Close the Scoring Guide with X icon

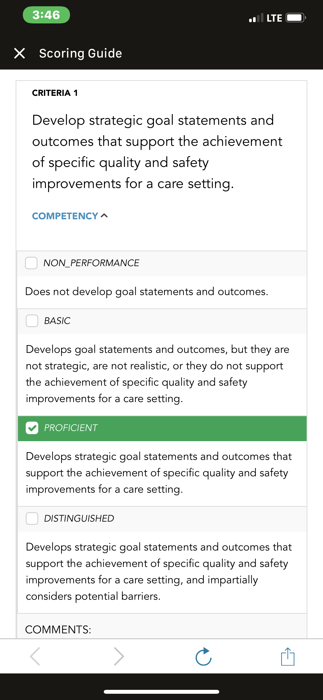[20, 53]
